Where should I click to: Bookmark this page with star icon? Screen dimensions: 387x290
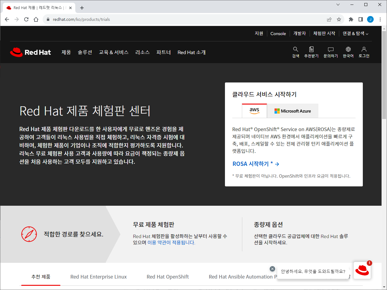tap(339, 19)
